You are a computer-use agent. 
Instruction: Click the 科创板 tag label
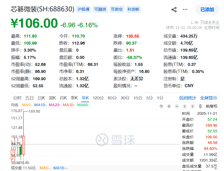point(133,9)
